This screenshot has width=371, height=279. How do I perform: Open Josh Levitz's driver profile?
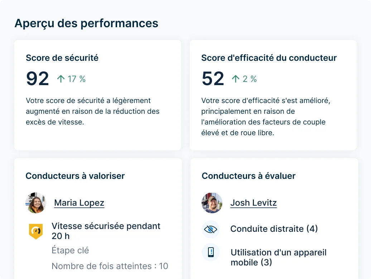coord(253,203)
